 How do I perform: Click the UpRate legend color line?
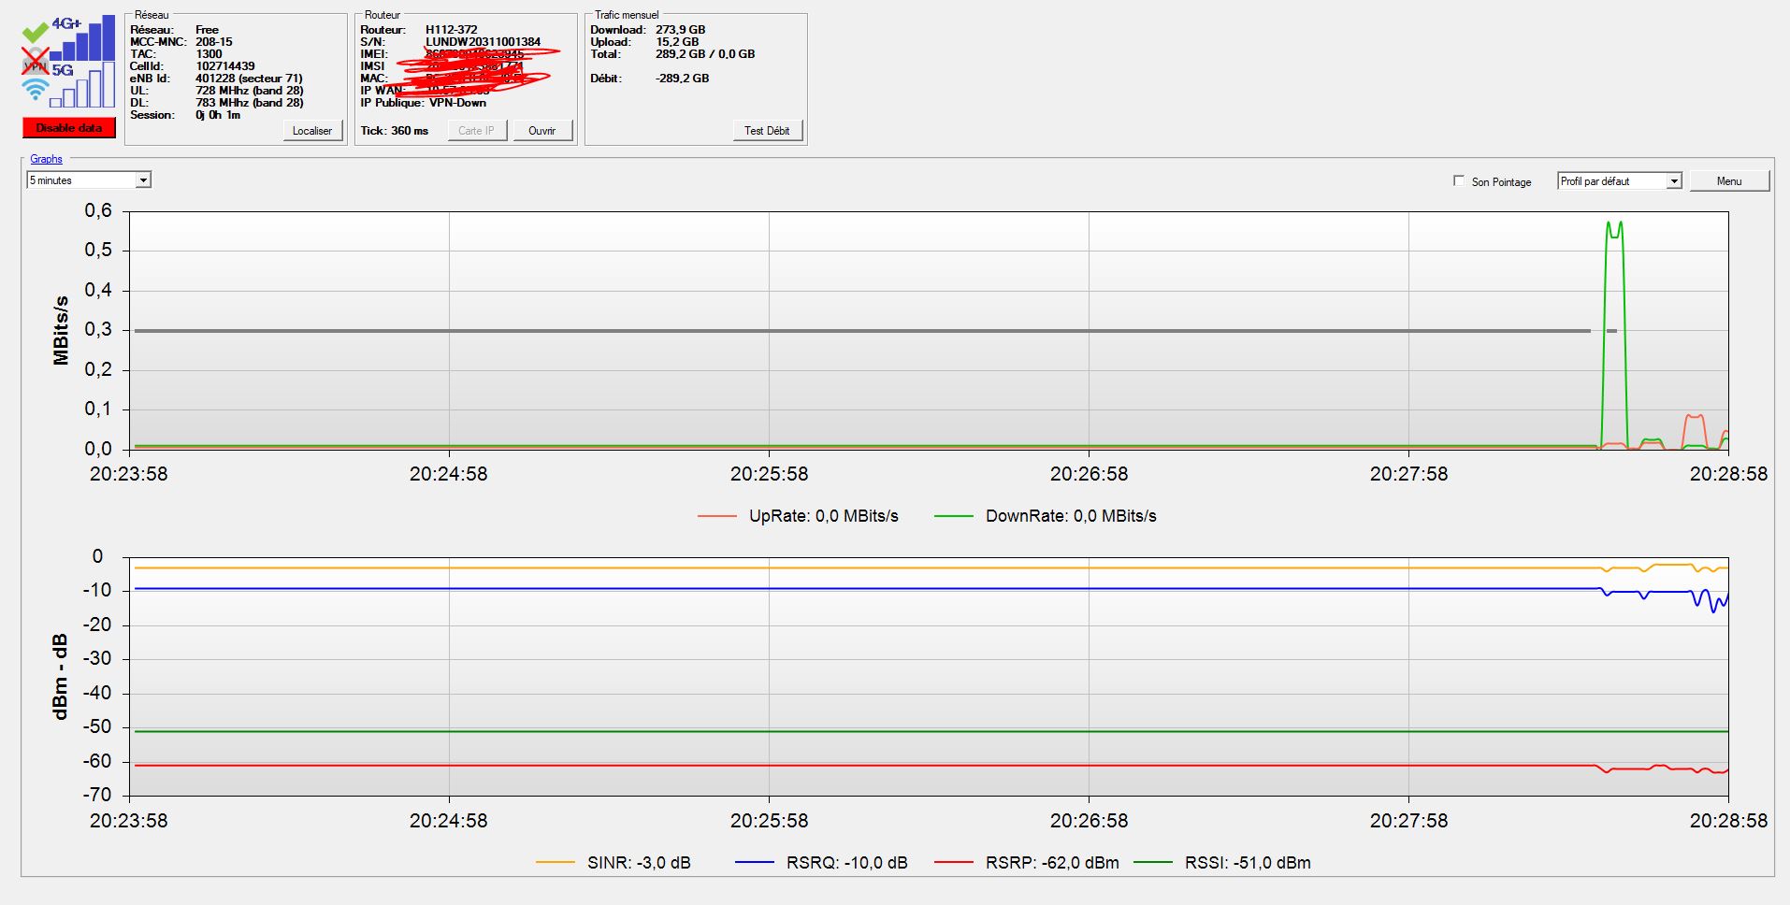[x=717, y=516]
